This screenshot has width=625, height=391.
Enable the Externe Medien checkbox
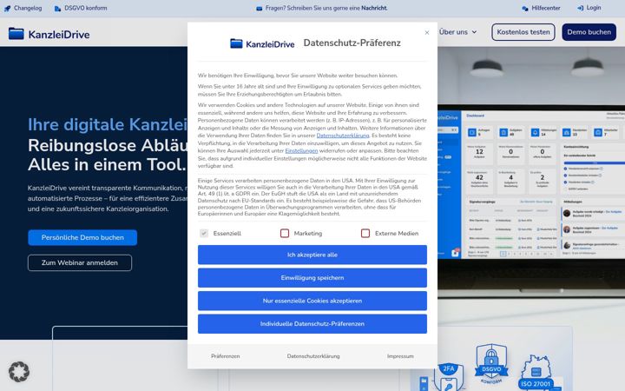[x=365, y=234]
